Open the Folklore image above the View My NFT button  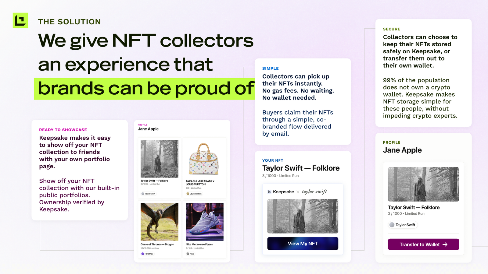click(303, 216)
